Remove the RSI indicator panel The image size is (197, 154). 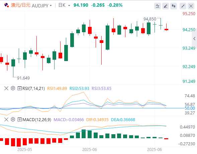[x=6, y=88]
